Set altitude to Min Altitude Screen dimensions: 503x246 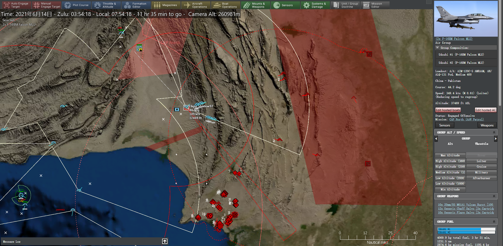click(450, 189)
